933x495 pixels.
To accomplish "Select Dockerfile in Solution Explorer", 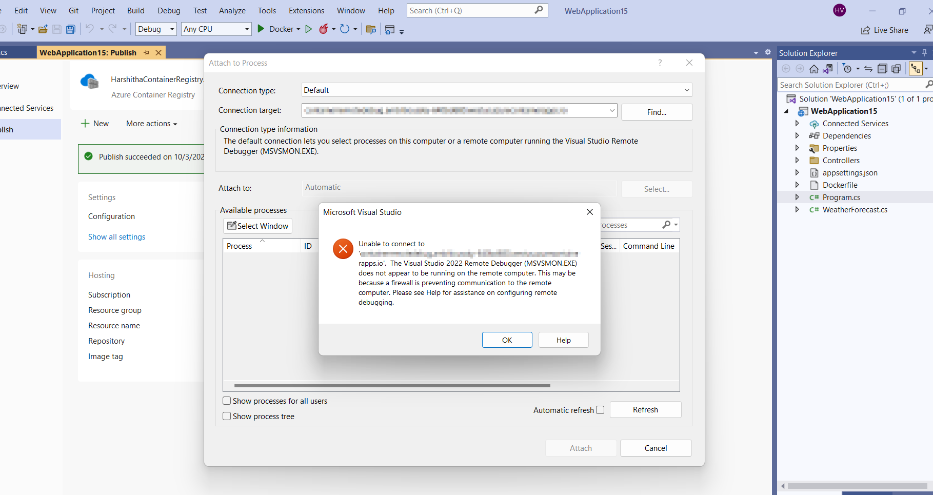I will [x=840, y=185].
